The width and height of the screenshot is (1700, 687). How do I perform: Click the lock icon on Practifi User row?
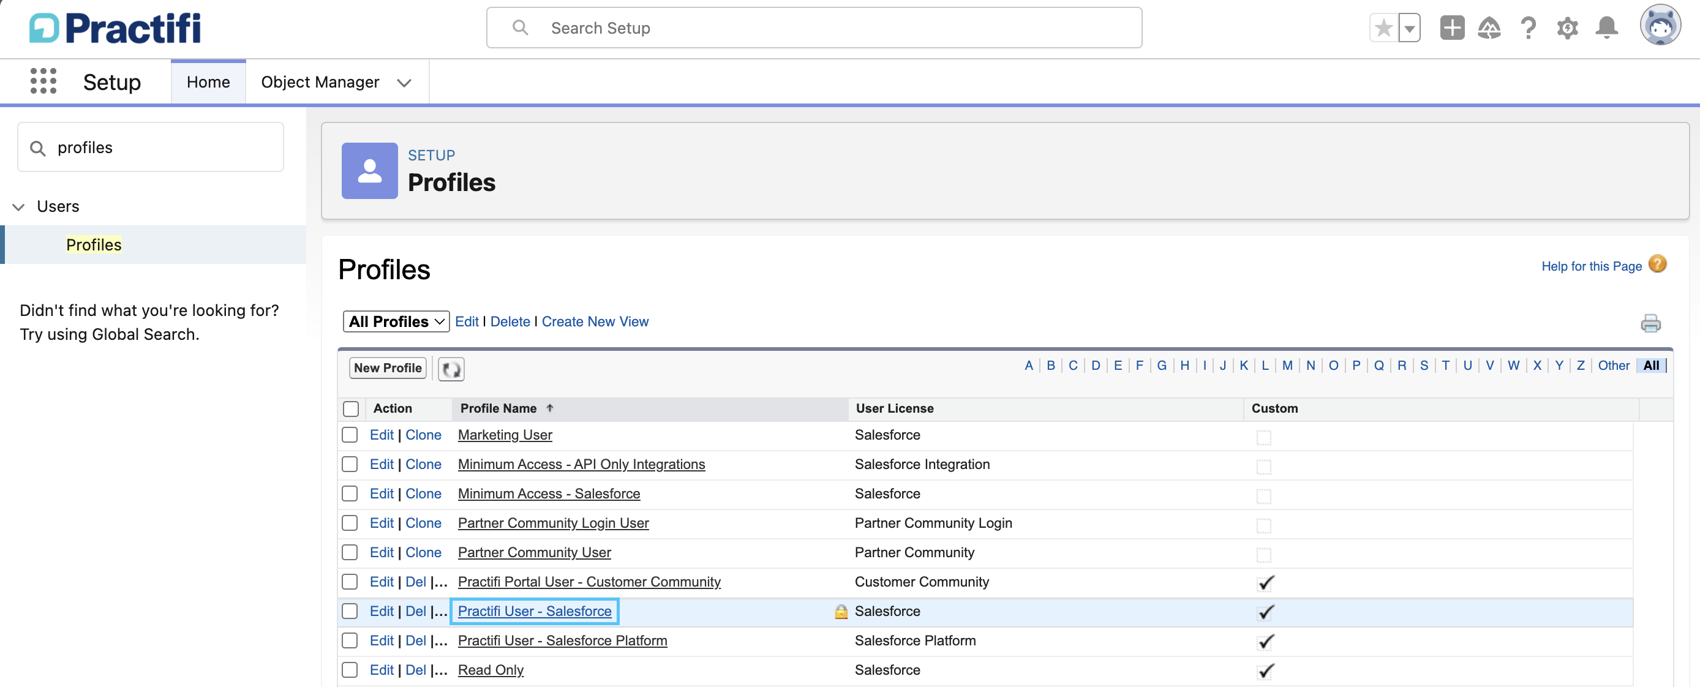point(841,612)
